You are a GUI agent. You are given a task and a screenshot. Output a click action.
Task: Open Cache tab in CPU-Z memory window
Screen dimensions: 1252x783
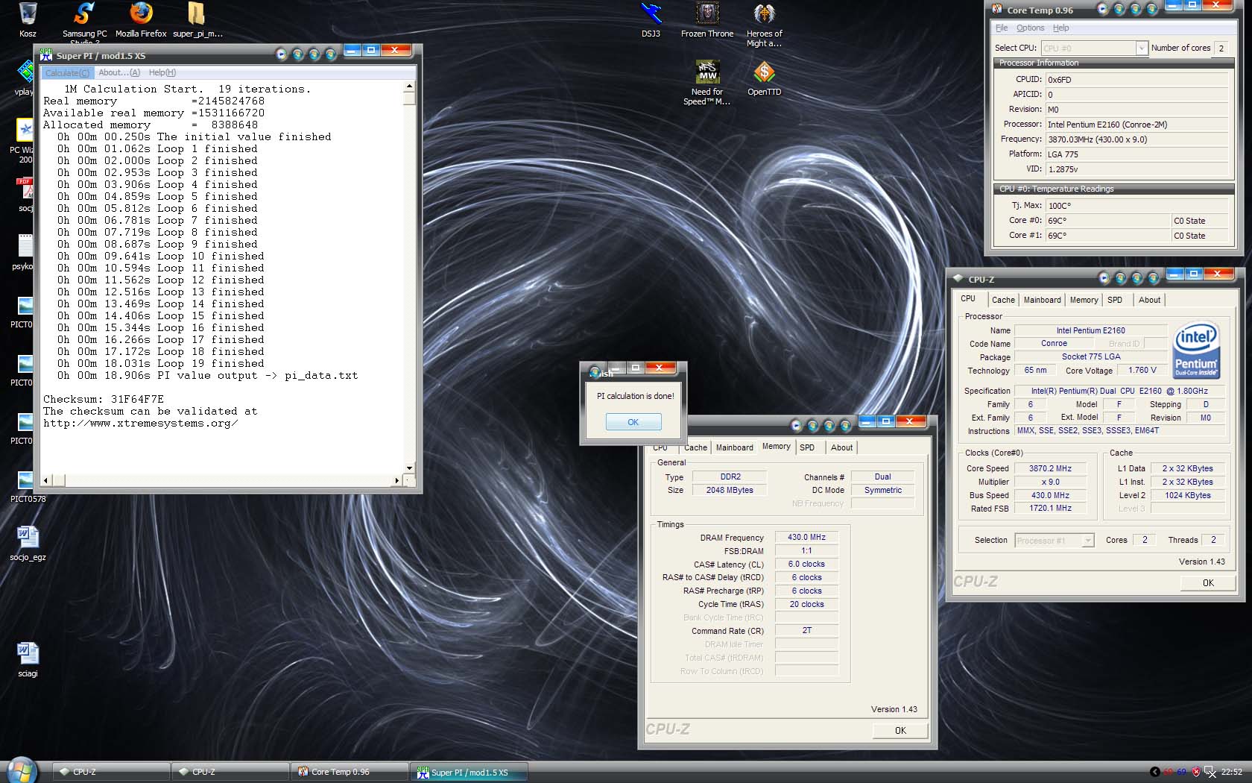(695, 447)
